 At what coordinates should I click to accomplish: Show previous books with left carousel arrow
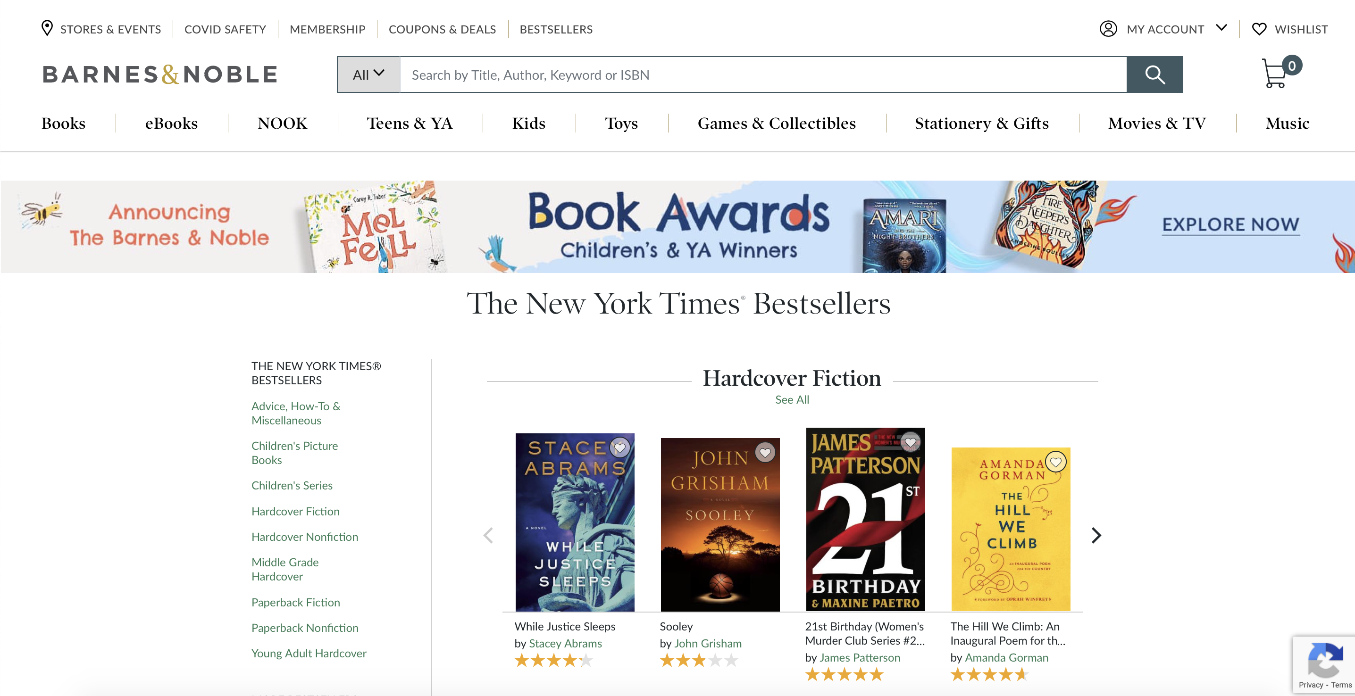click(x=489, y=535)
